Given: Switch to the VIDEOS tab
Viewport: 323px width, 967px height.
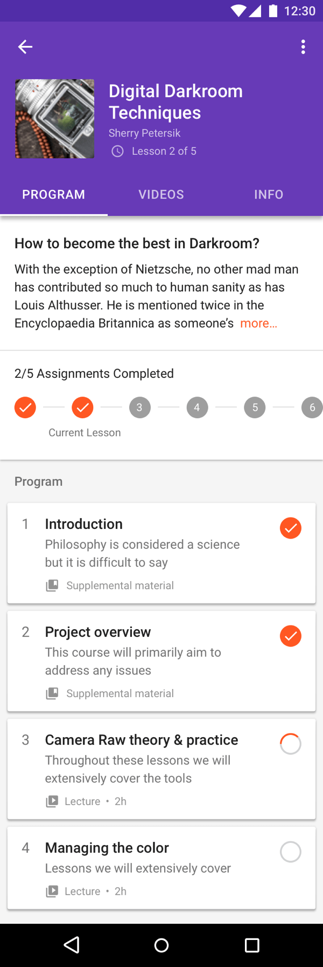Looking at the screenshot, I should coord(161,194).
